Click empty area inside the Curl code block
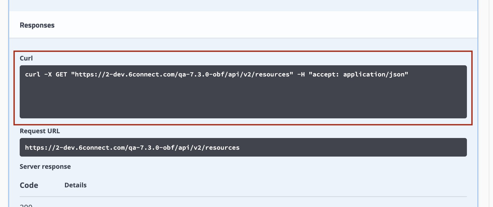Image resolution: width=493 pixels, height=207 pixels. click(240, 101)
